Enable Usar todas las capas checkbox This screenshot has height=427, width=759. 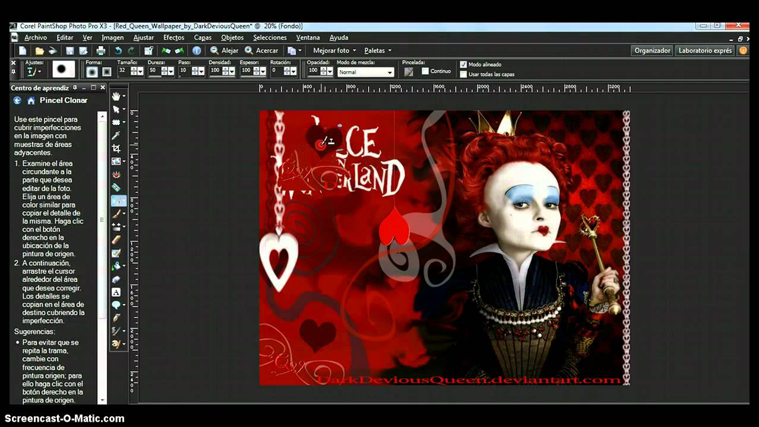click(x=463, y=74)
